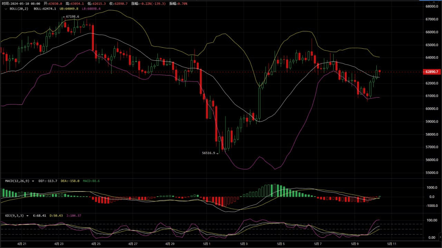The width and height of the screenshot is (442, 248).
Task: Click the 振幅 0.70% amplitude value
Action: 178,3
